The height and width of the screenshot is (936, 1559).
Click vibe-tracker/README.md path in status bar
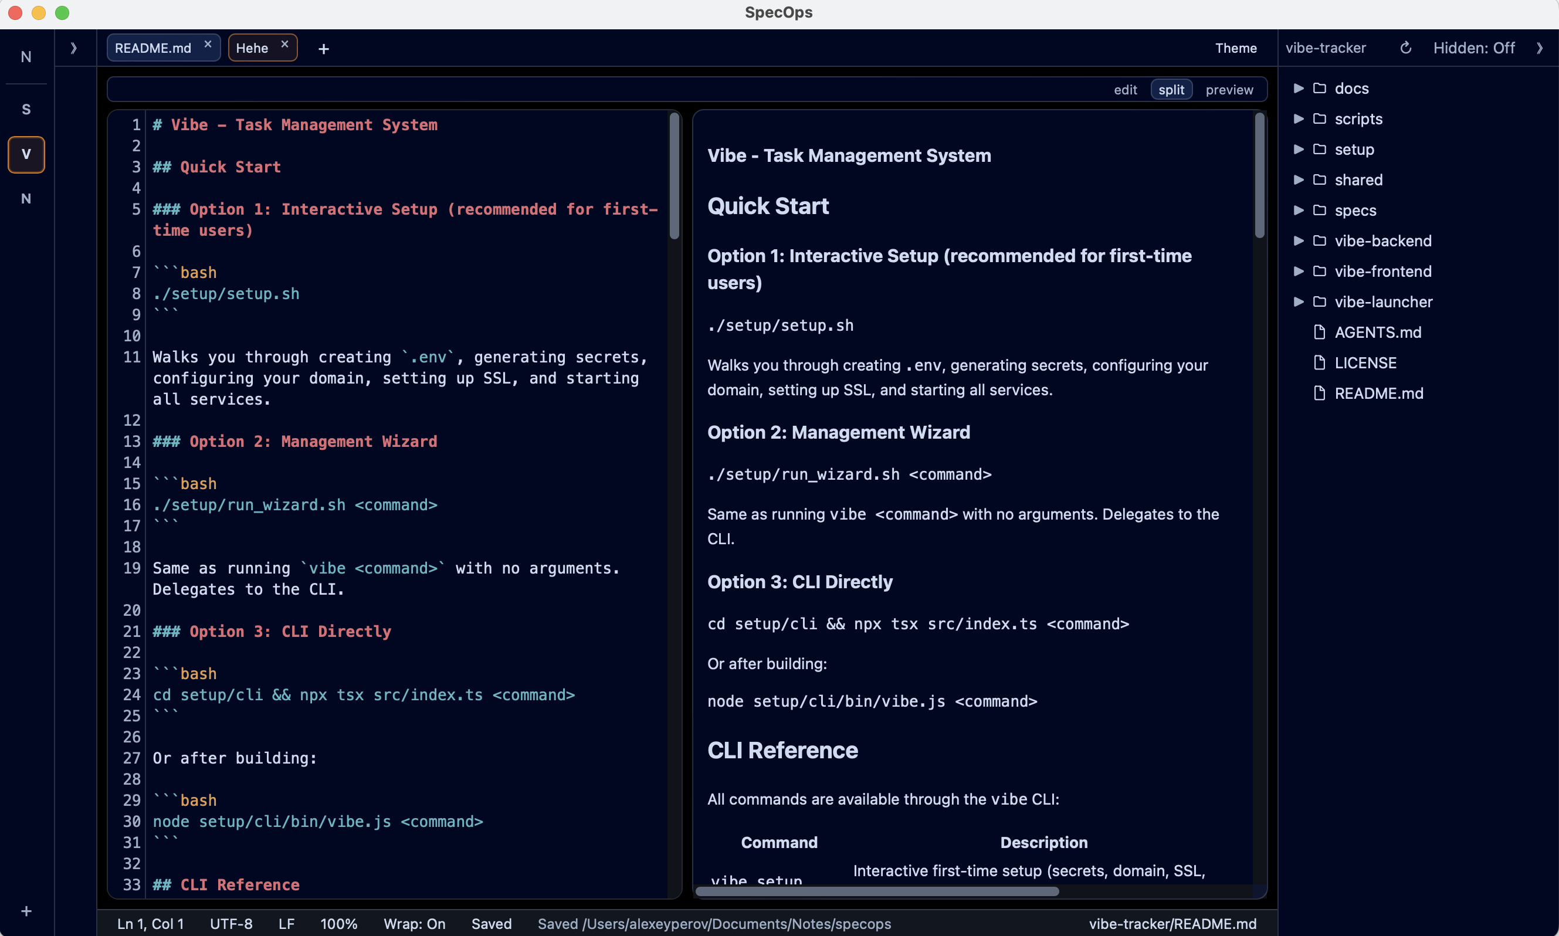click(1172, 923)
